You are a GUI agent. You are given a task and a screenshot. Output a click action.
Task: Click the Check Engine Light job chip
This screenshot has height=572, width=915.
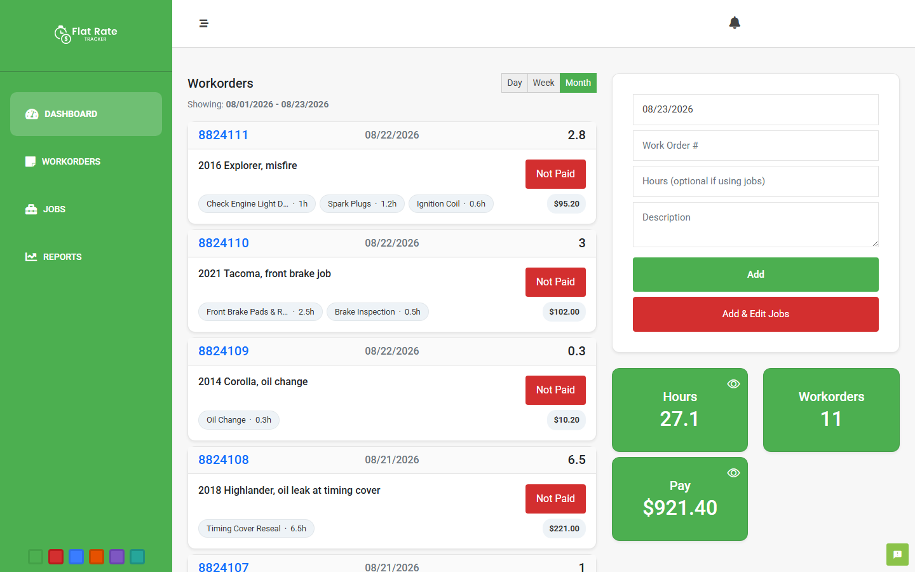[257, 204]
